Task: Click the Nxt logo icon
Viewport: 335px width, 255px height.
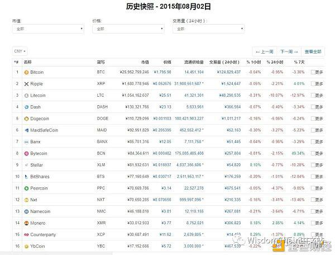Action: tap(26, 200)
